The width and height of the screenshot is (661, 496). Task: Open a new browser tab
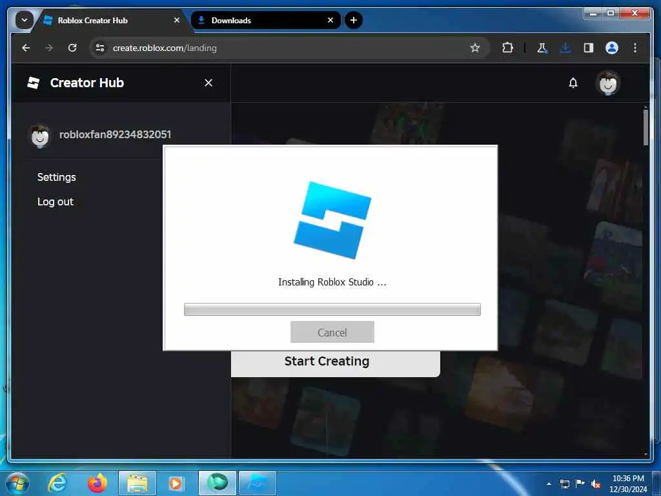pos(353,20)
